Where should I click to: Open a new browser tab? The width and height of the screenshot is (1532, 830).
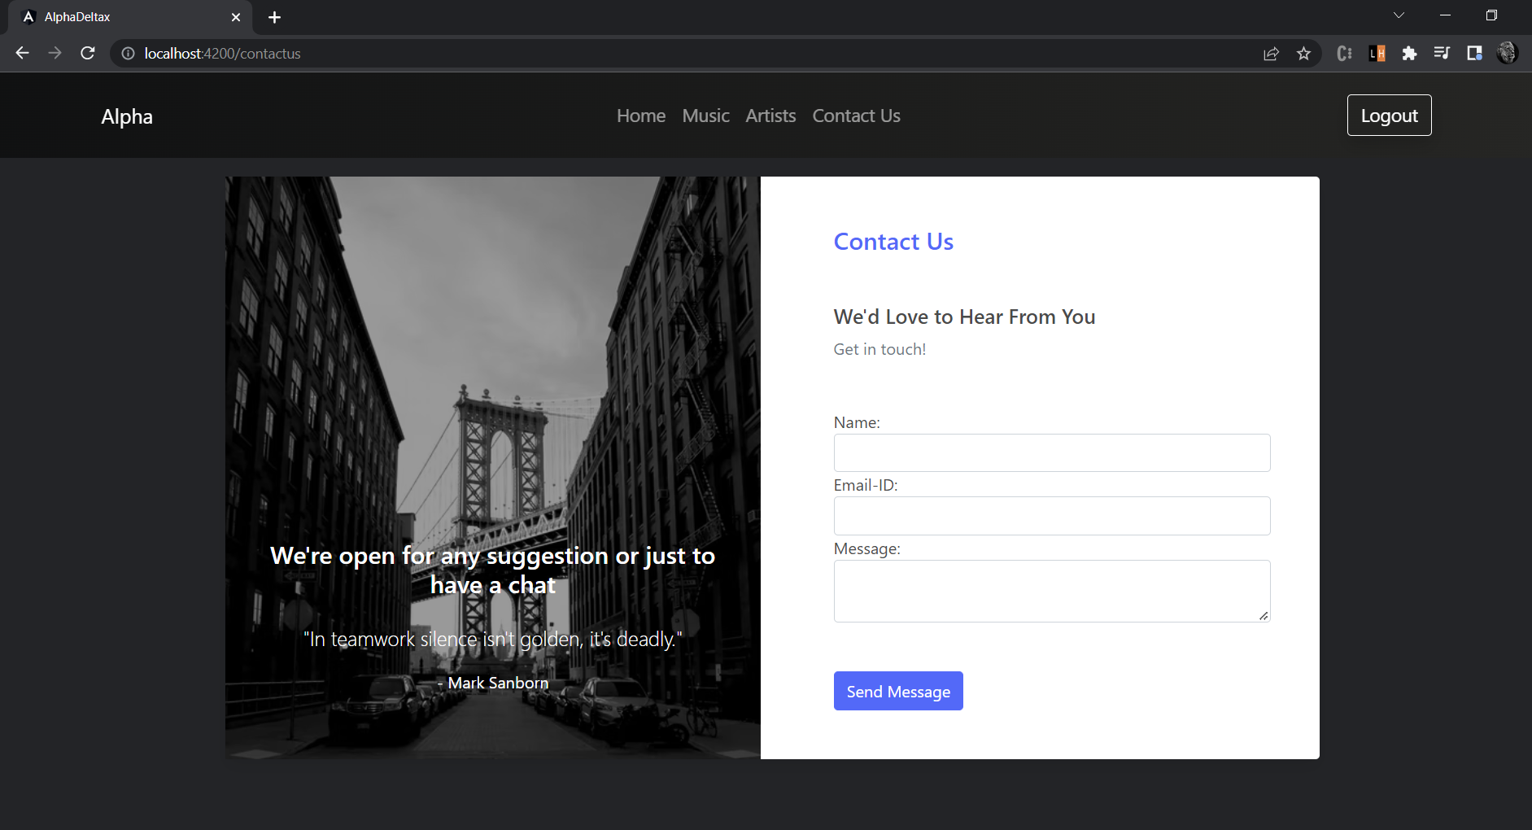tap(274, 17)
